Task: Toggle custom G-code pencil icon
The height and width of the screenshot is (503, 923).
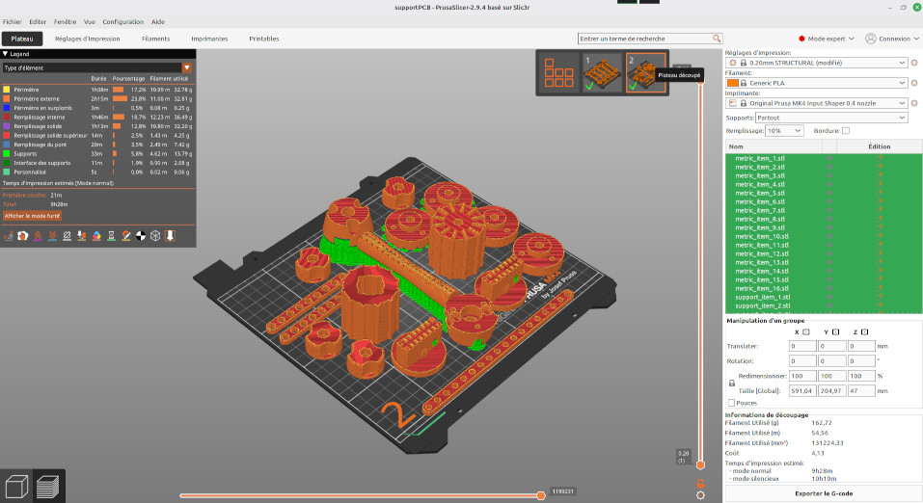Action: pos(126,236)
